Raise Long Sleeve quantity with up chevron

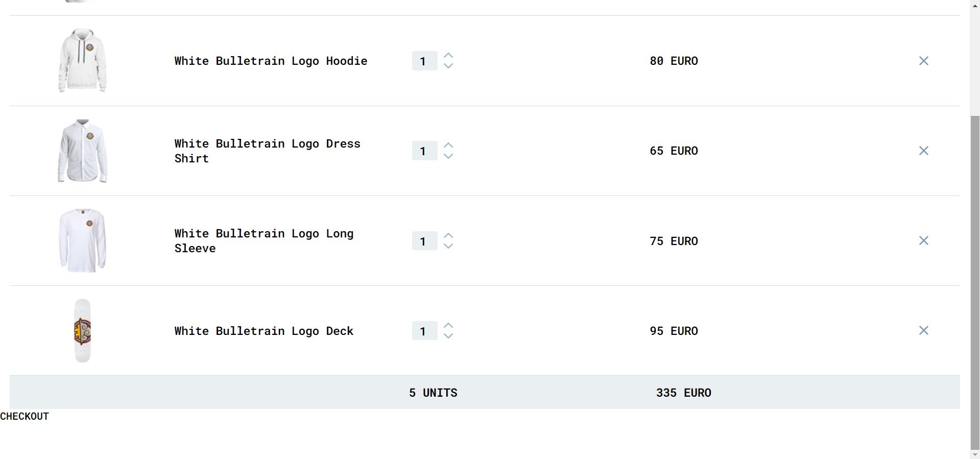448,235
